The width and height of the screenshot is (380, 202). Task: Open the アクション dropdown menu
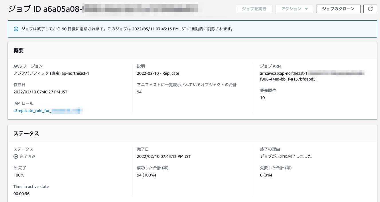pyautogui.click(x=294, y=9)
